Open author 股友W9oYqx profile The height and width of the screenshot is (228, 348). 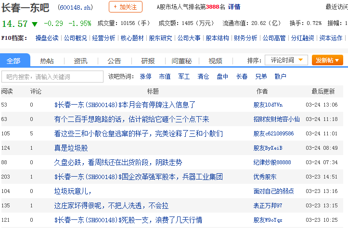[268, 220]
